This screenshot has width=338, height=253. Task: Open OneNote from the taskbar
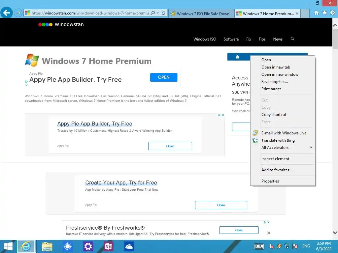(108, 246)
